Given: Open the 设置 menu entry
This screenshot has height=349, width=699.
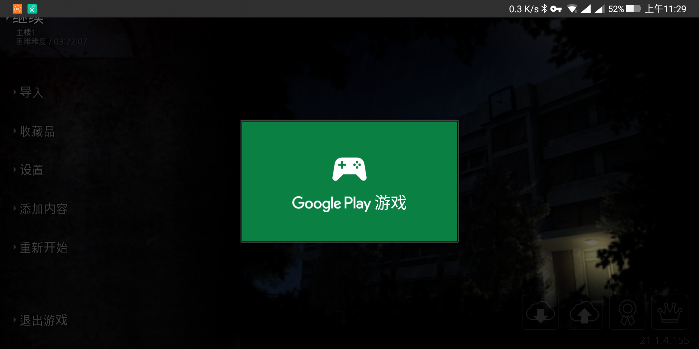Looking at the screenshot, I should coord(32,170).
